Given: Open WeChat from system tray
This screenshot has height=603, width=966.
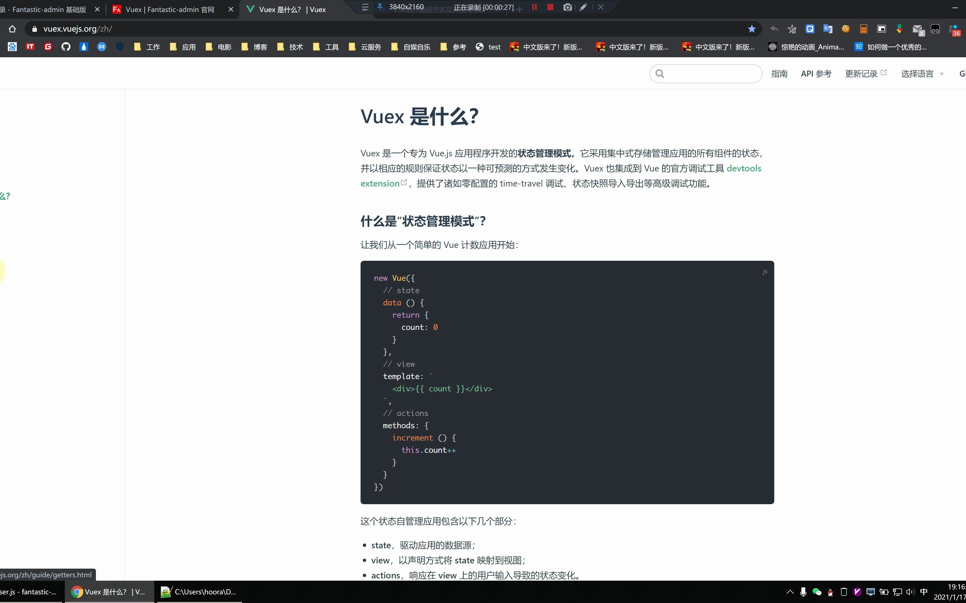Looking at the screenshot, I should pos(817,592).
